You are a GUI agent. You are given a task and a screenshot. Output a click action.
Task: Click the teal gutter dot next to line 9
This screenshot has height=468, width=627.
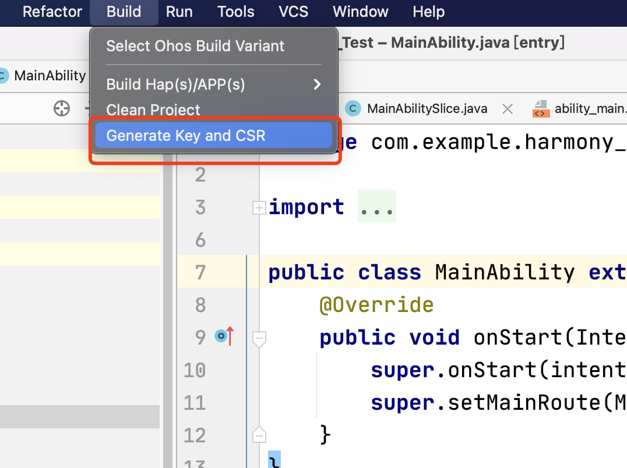pyautogui.click(x=220, y=336)
